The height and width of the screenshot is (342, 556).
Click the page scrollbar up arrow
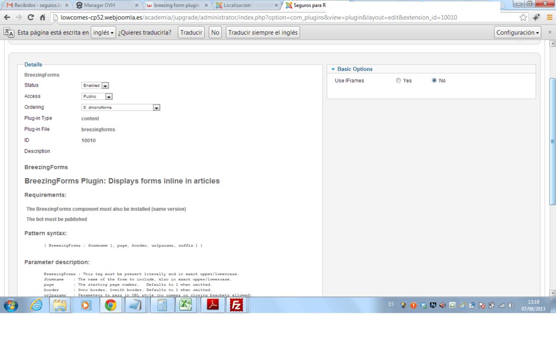[552, 44]
